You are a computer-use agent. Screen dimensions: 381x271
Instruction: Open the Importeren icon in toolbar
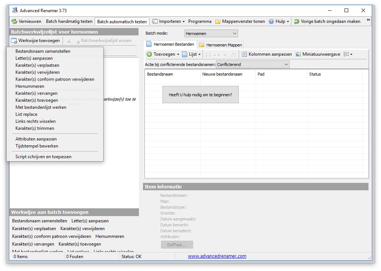pyautogui.click(x=154, y=21)
